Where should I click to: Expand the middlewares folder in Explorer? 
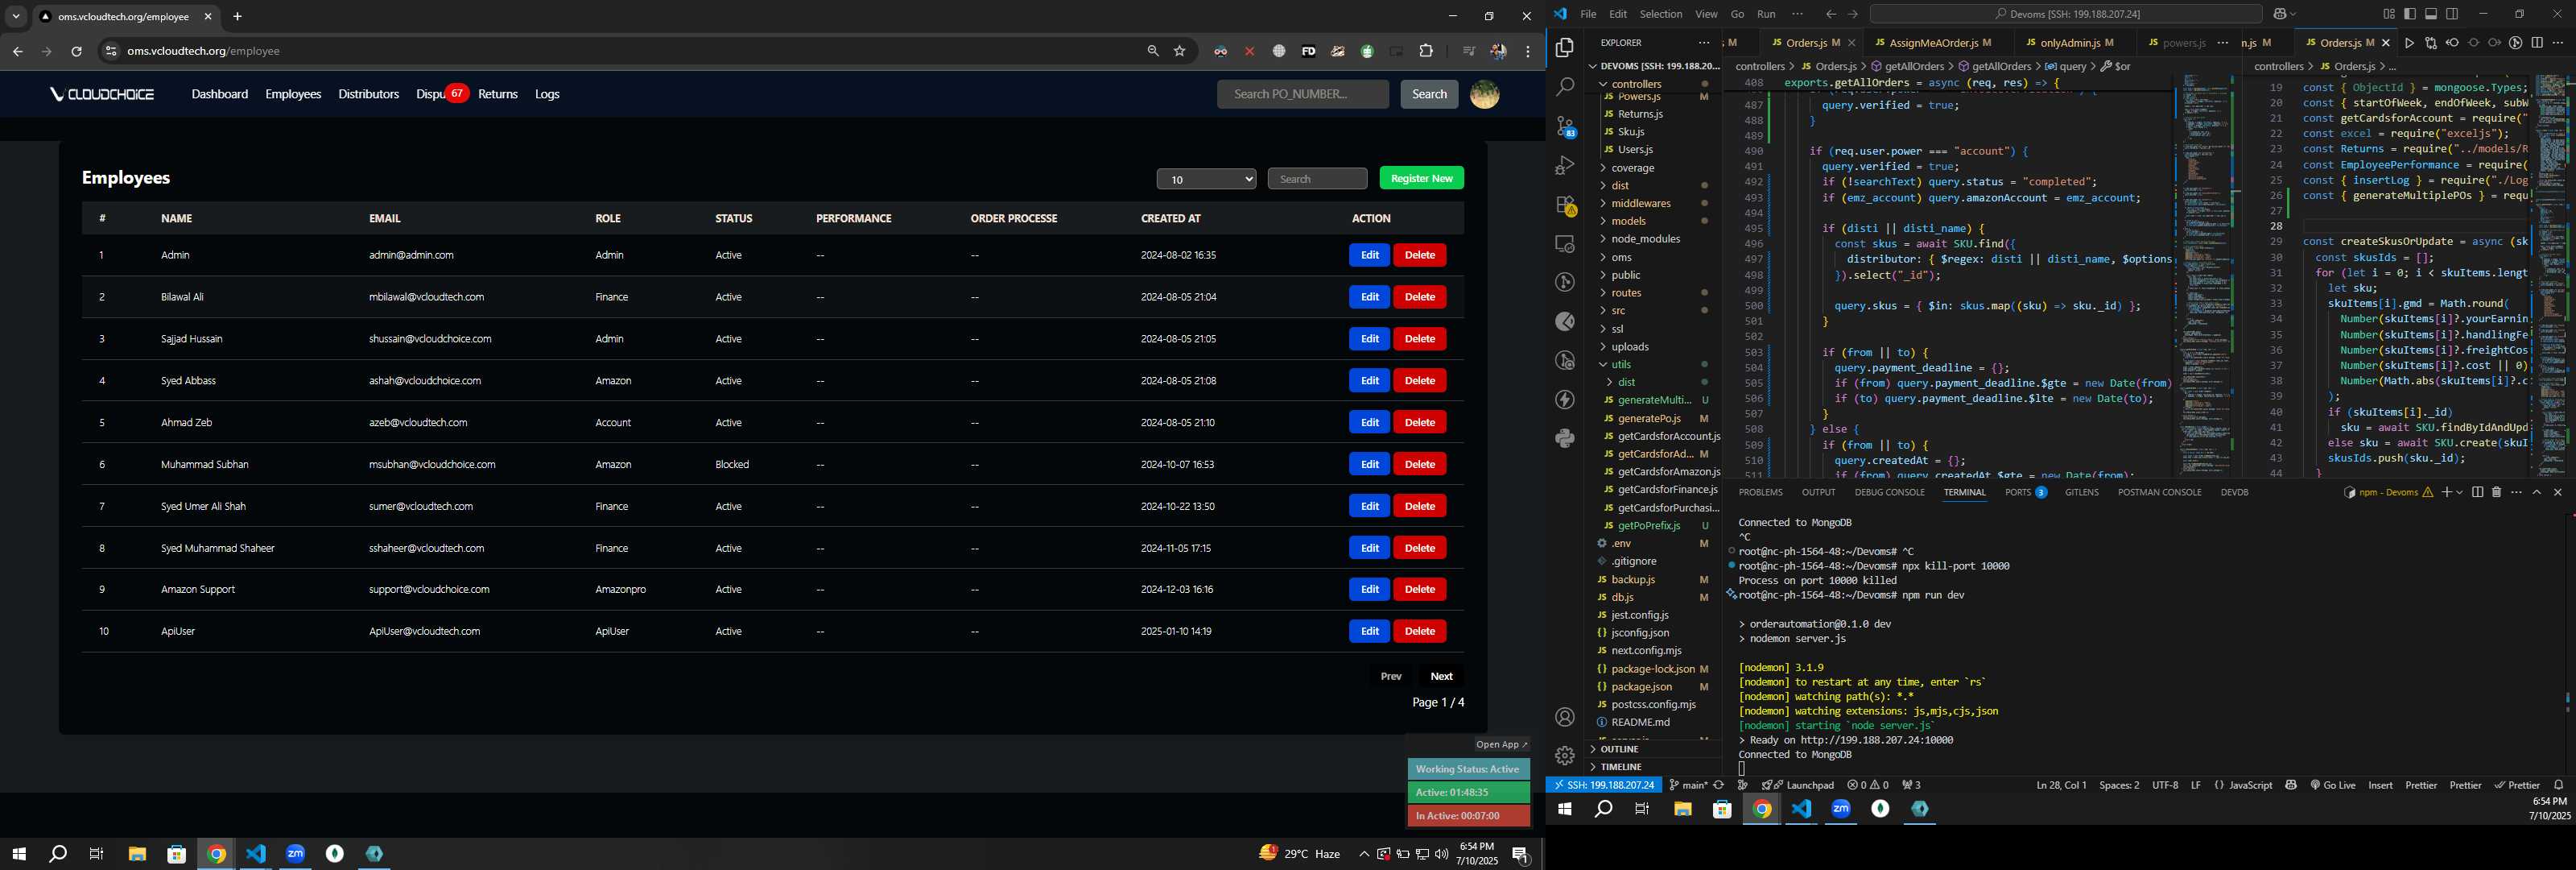(1641, 203)
